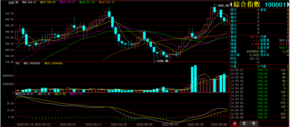Click the 賣① order row
The height and width of the screenshot is (127, 290).
(259, 21)
